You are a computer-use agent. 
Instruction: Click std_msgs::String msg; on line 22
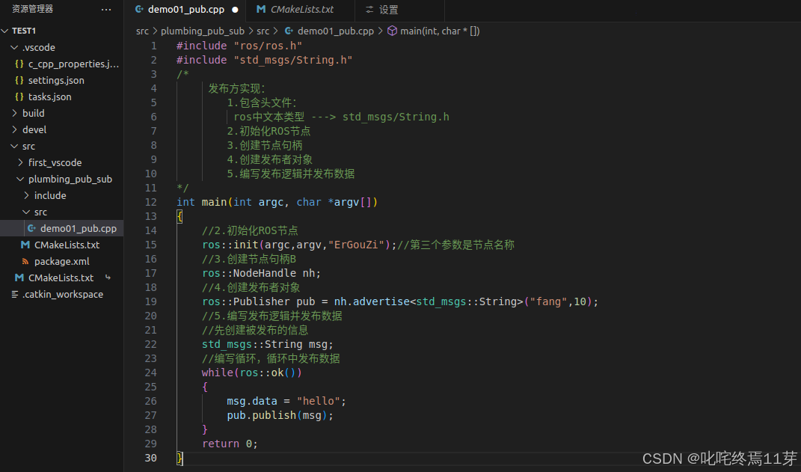268,344
